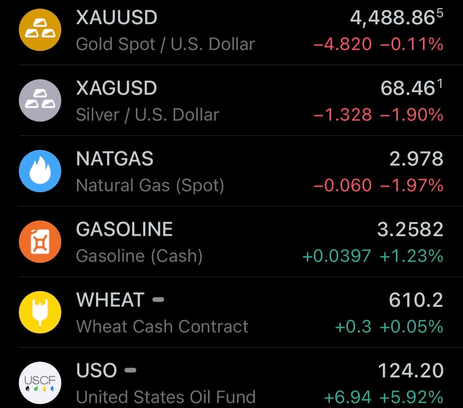Select the Natural Gas (Spot) description

150,186
